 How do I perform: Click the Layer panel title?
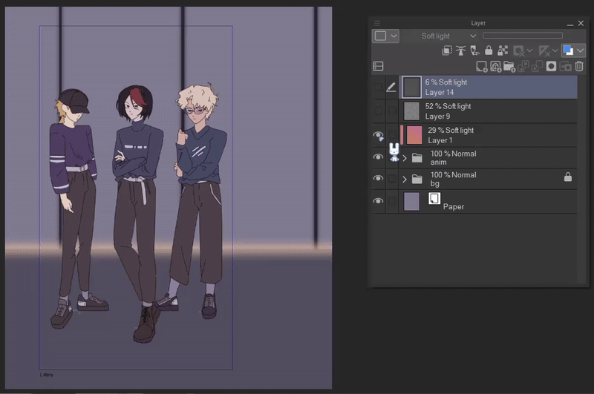click(x=478, y=23)
